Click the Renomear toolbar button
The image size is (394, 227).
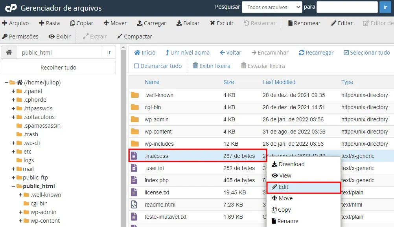304,23
